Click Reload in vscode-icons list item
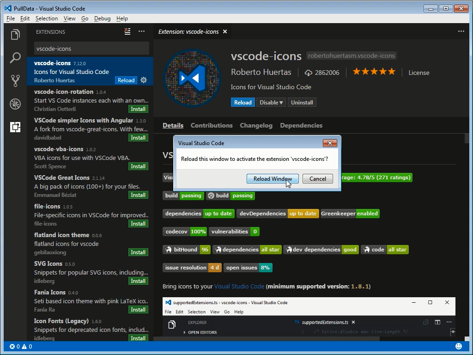 pyautogui.click(x=126, y=80)
